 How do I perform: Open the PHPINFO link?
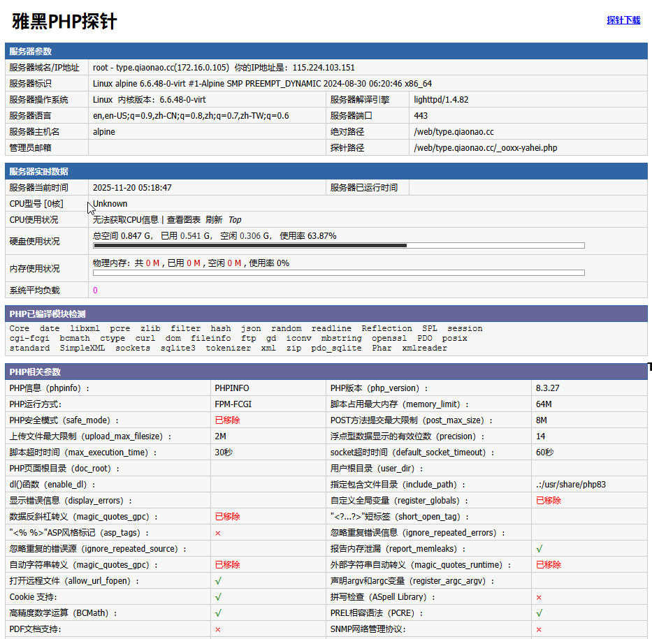tap(231, 388)
